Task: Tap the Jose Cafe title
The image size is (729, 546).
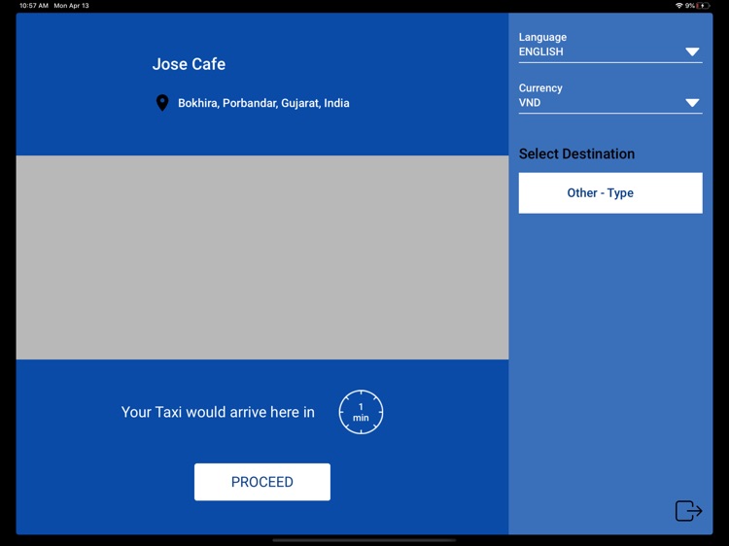Action: click(189, 64)
